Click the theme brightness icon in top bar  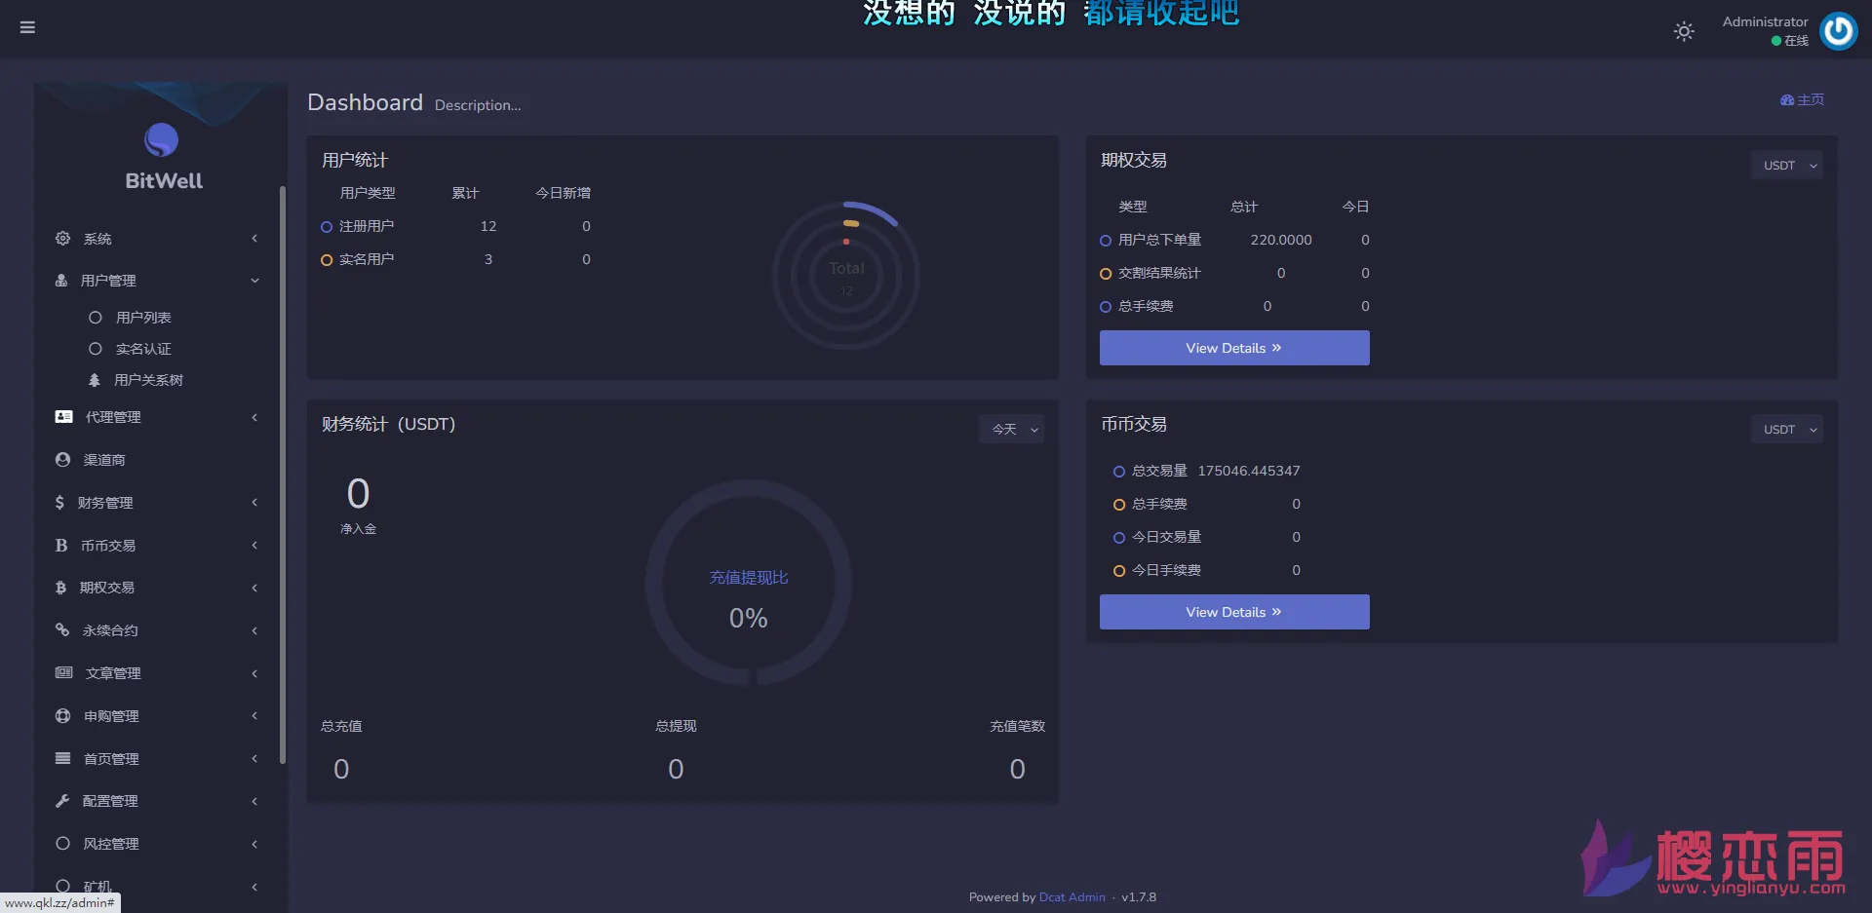pyautogui.click(x=1684, y=30)
